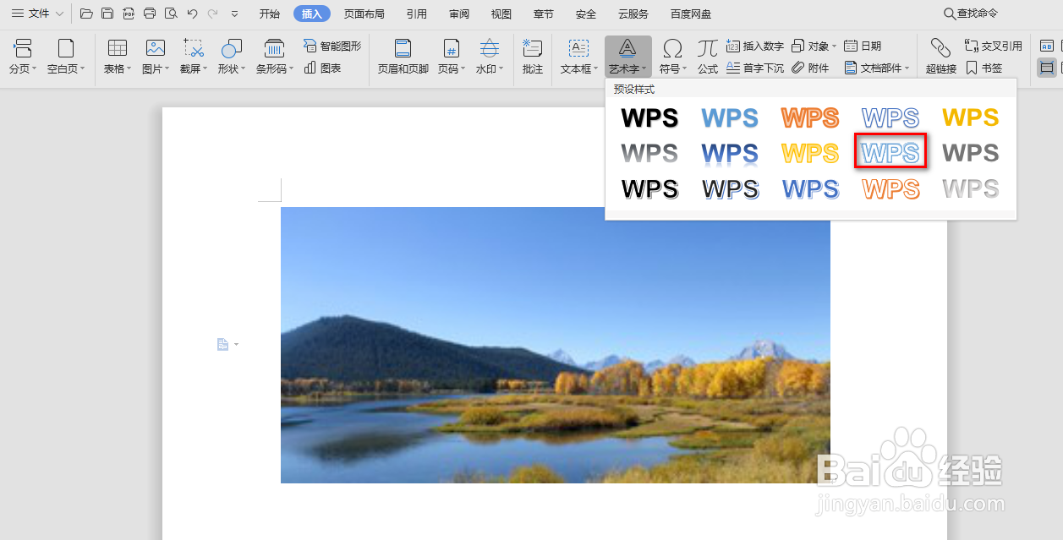Choose the orange outline WPS style, third row
Screen dimensions: 1063x540
click(890, 188)
